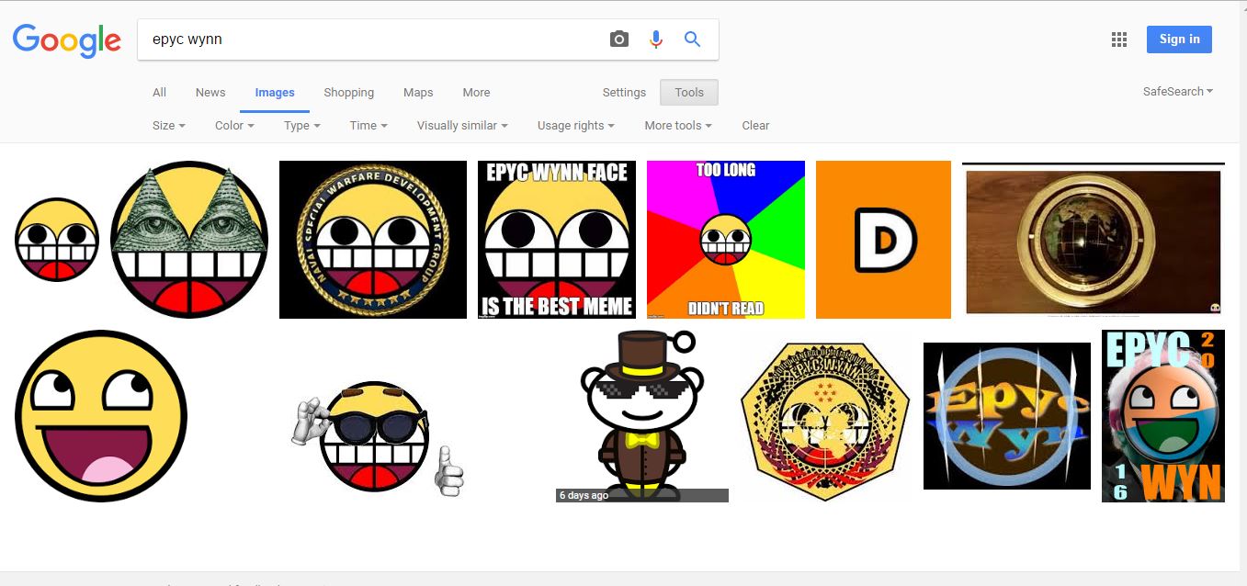Open the brass globe porthole image
Image resolution: width=1247 pixels, height=586 pixels.
pos(1094,240)
